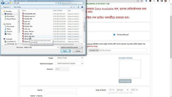Click the PDF icon of RAJ. BRC
172x97 pixels.
pos(23,24)
